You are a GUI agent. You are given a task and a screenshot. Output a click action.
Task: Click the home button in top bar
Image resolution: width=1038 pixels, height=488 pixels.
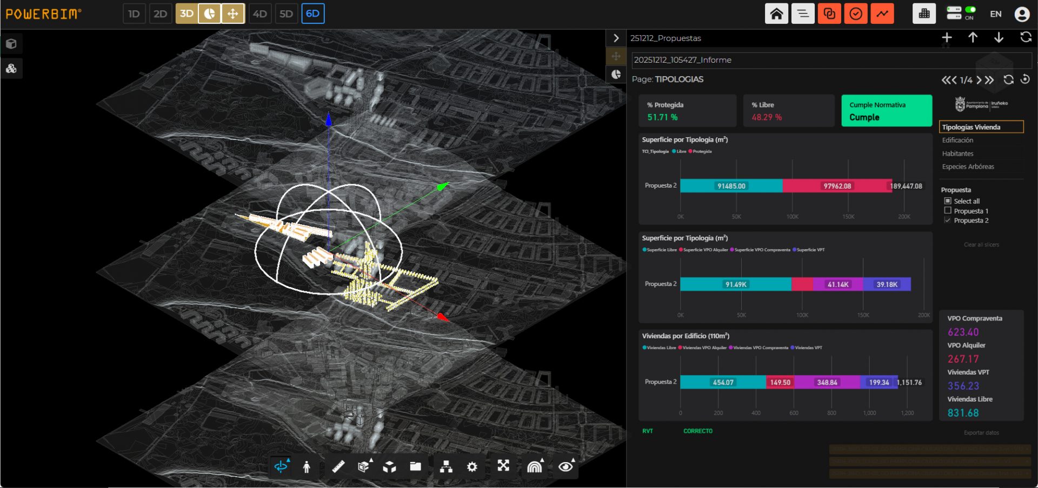pyautogui.click(x=776, y=14)
